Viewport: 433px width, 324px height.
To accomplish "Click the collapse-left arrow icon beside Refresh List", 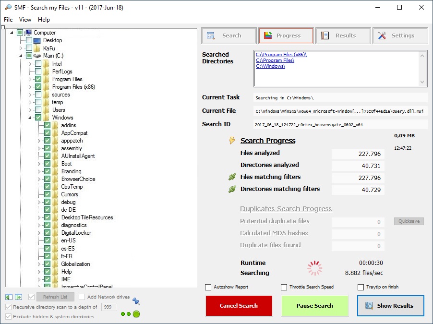I will (9, 297).
